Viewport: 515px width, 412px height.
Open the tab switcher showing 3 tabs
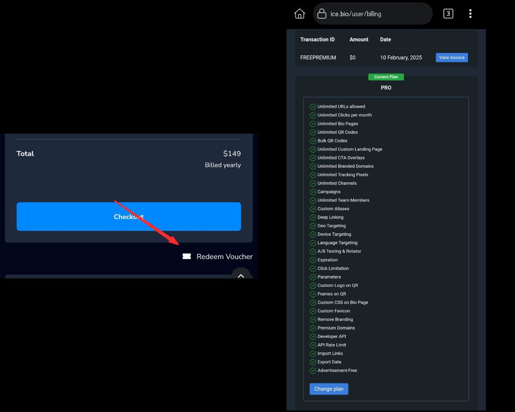point(448,14)
